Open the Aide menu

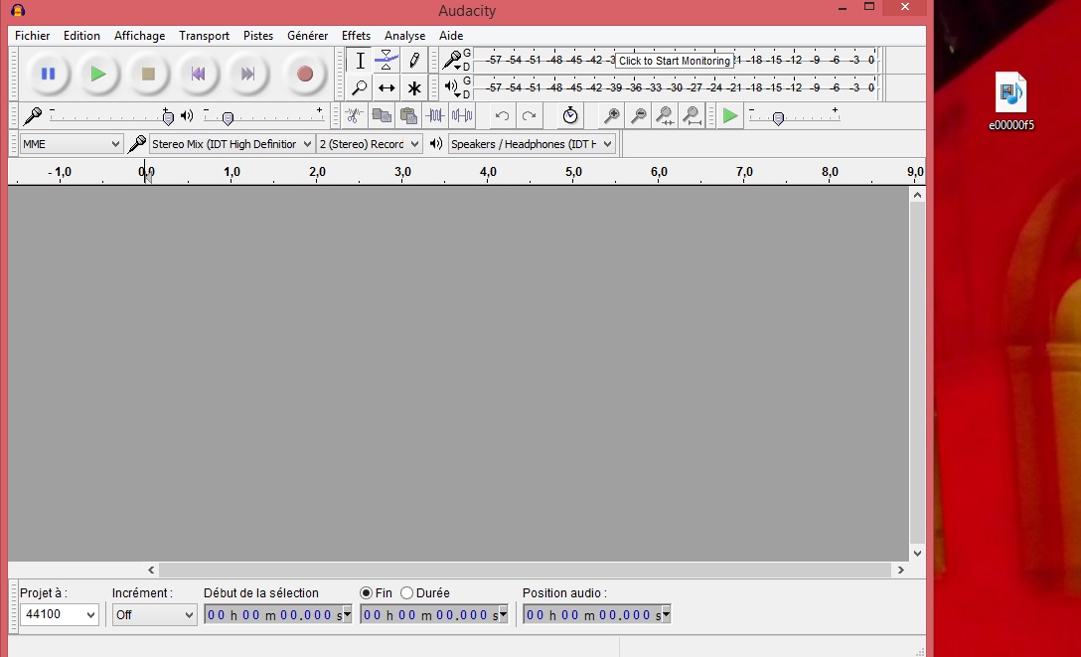point(451,36)
